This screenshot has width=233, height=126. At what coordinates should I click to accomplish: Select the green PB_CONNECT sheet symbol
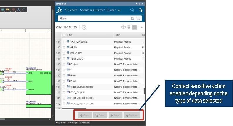point(38,83)
